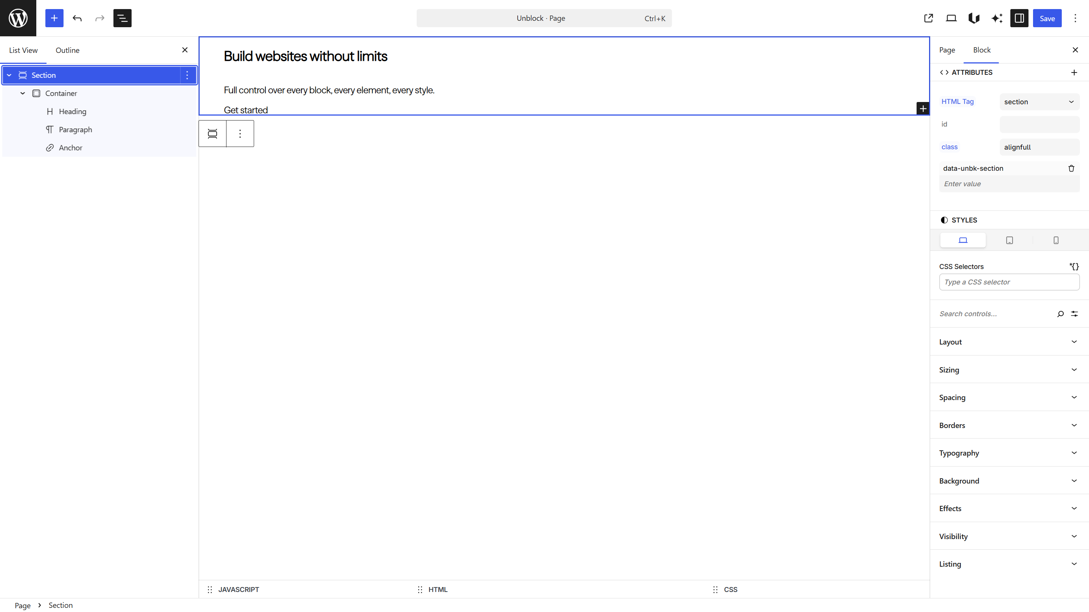Screen dimensions: 1089x612
Task: Click the WordPress logo in the corner
Action: pyautogui.click(x=17, y=18)
